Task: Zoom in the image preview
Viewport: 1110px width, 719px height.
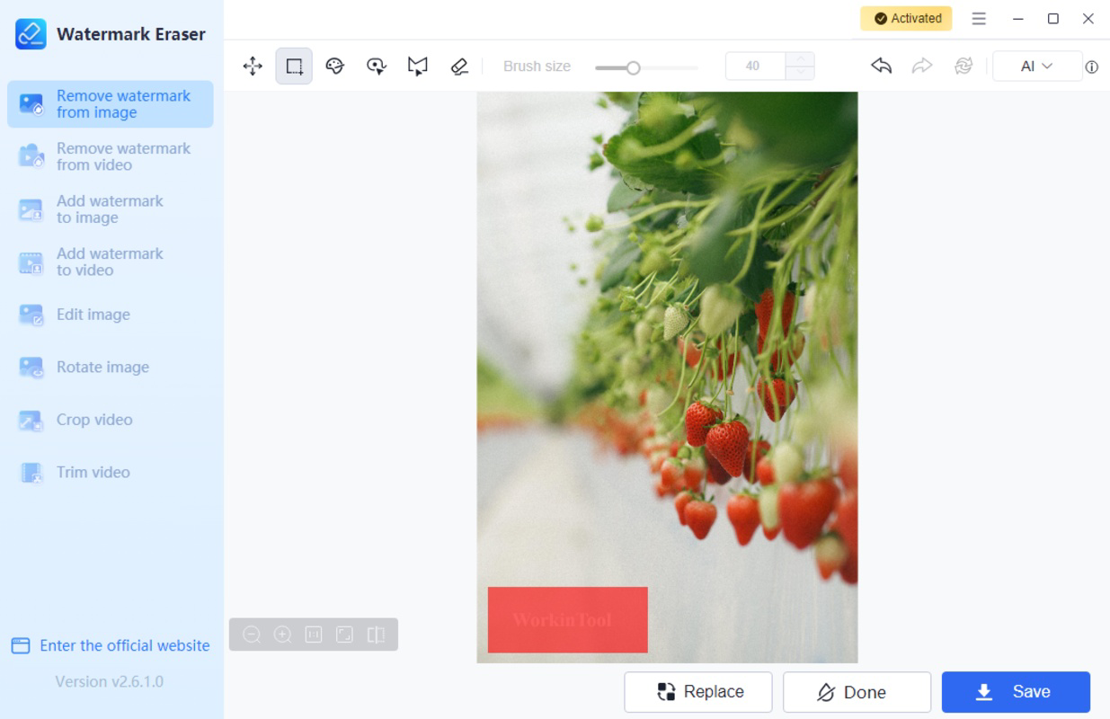Action: 282,635
